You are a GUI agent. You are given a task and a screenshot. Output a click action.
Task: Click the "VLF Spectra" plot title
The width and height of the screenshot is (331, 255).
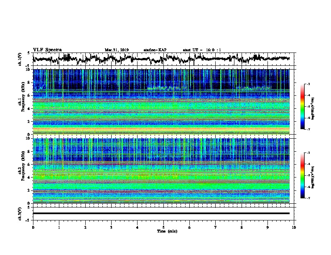[x=47, y=50]
